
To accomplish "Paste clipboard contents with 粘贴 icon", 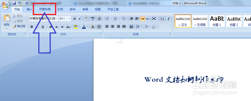I will point(7,18).
